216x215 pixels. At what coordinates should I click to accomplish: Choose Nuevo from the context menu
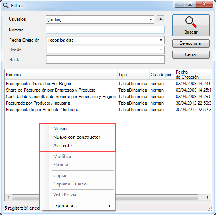tap(60, 129)
